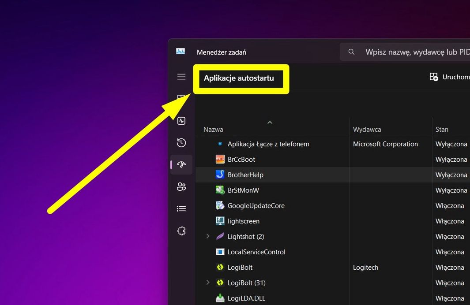Select the BrStMonW entry

(x=333, y=190)
